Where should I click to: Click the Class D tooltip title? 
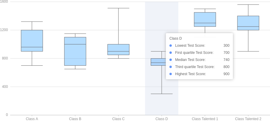click(176, 38)
